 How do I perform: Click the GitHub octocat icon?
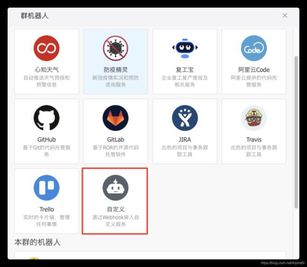47,118
